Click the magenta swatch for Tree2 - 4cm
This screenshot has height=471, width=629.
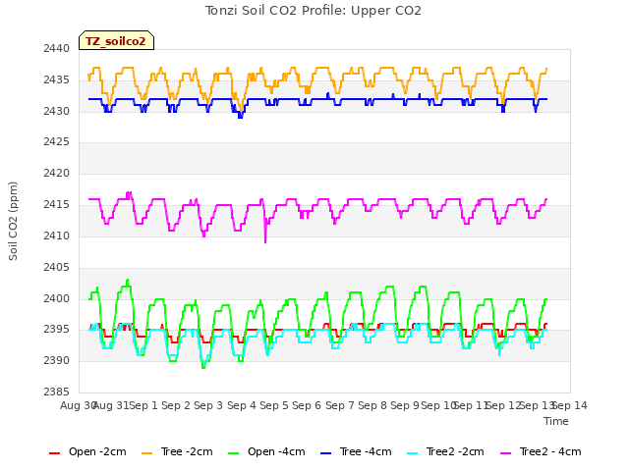506,453
